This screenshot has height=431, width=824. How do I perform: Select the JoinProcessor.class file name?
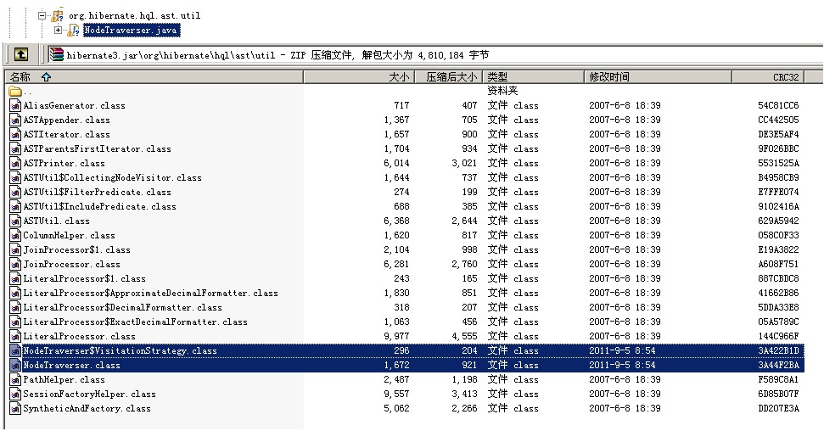coord(71,265)
